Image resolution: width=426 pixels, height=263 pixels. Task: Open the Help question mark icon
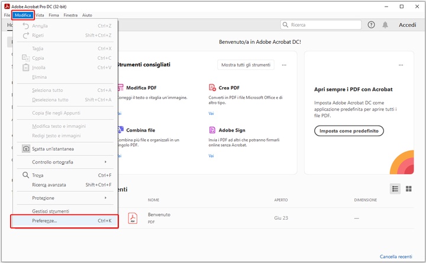pyautogui.click(x=371, y=25)
